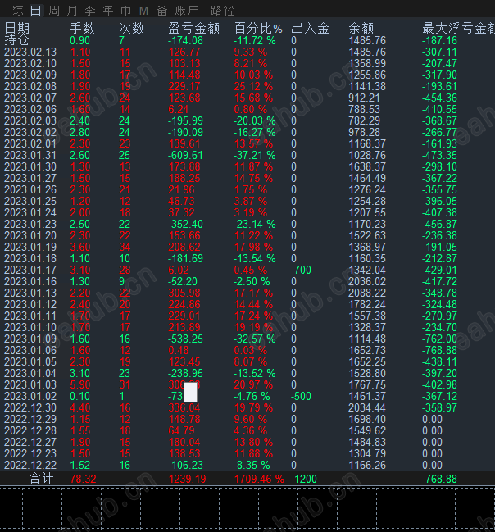The image size is (495, 532).
Task: Click the 336.04 profit amount
Action: click(x=184, y=408)
